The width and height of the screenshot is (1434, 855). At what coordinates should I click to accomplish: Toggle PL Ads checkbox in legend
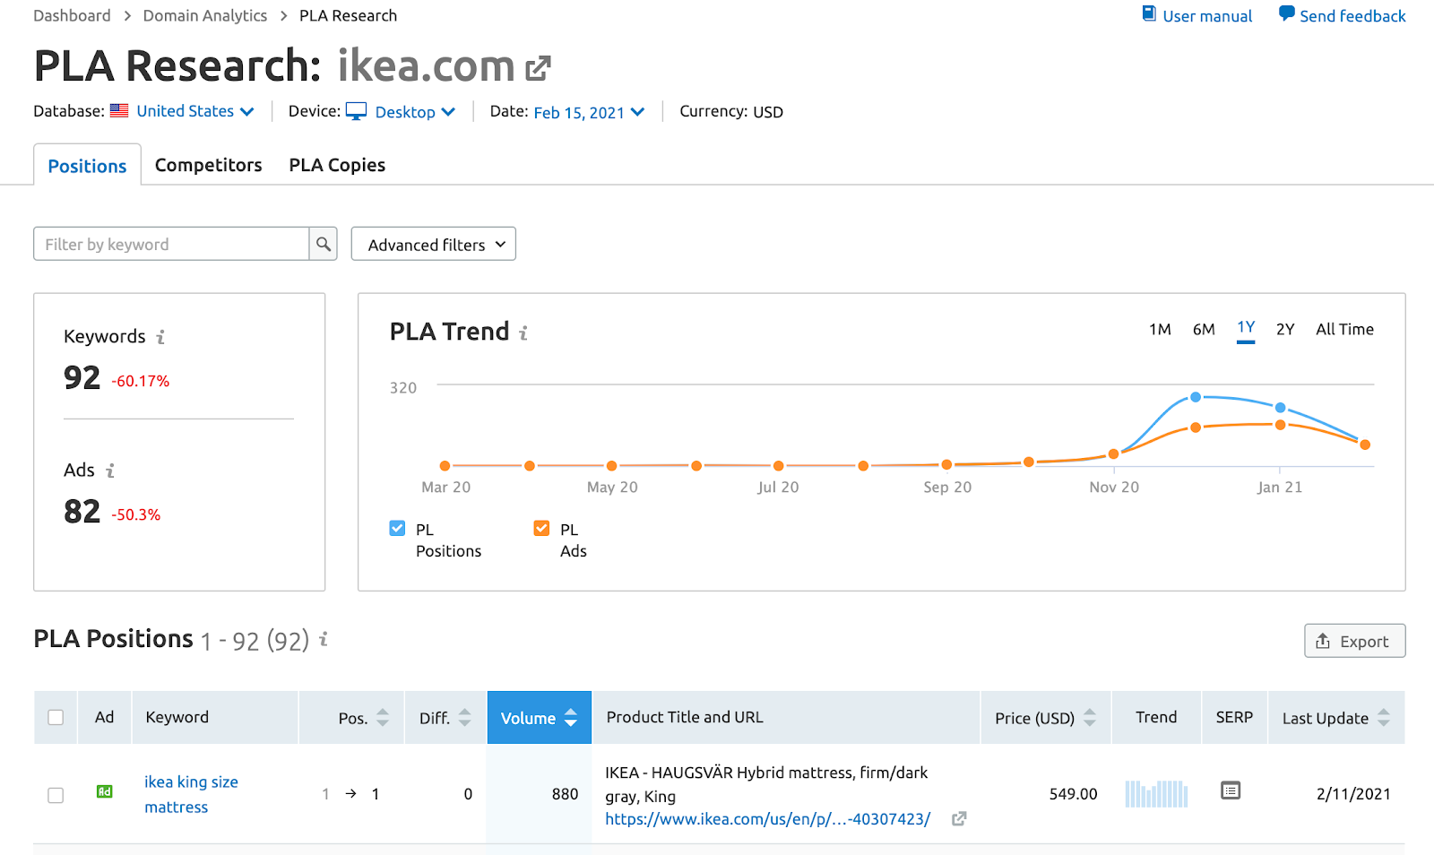541,529
